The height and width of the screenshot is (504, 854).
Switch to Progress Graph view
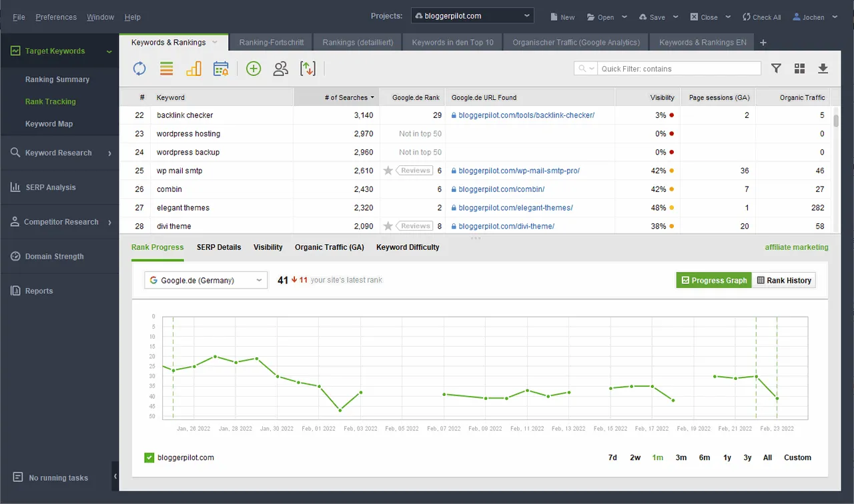point(714,281)
